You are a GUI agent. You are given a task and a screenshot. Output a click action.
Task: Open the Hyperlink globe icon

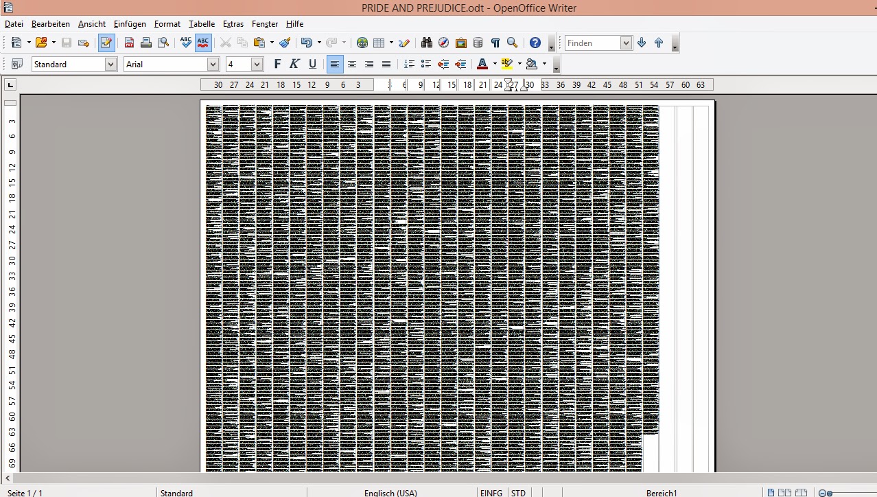(362, 43)
